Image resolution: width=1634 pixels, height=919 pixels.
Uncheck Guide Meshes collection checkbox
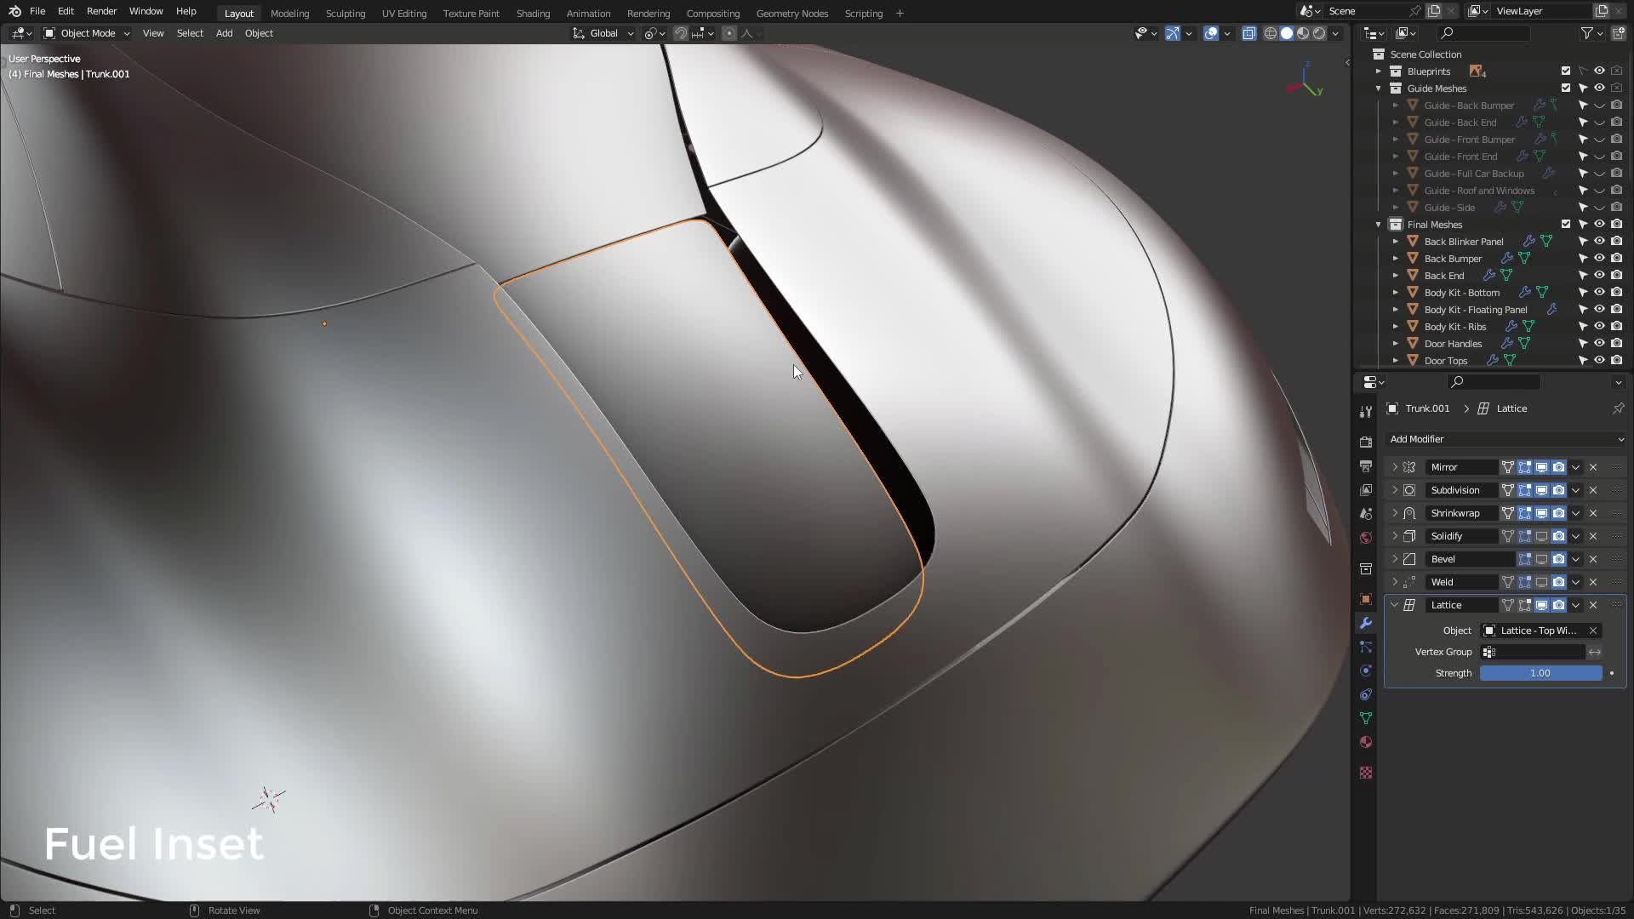(x=1566, y=88)
